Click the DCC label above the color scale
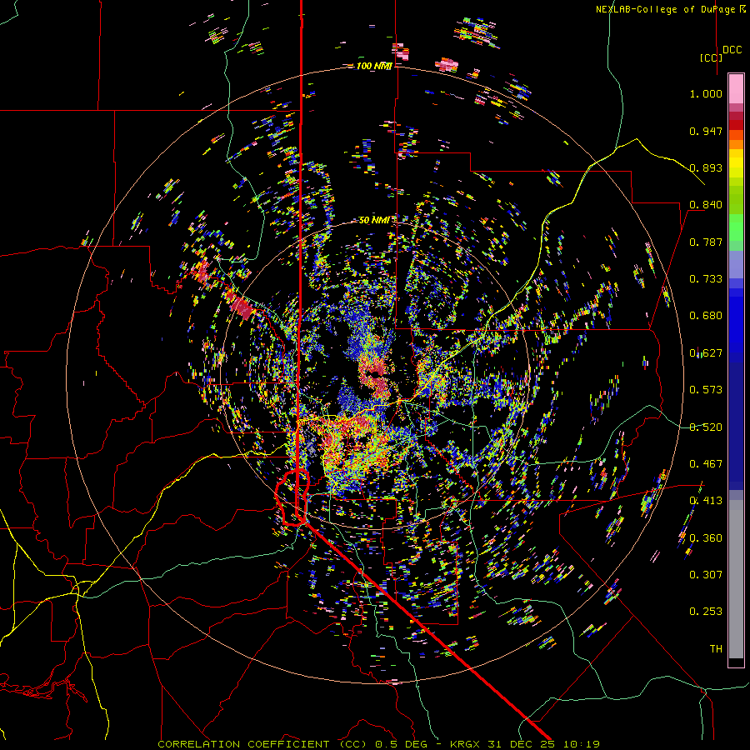750x750 pixels. (x=732, y=50)
